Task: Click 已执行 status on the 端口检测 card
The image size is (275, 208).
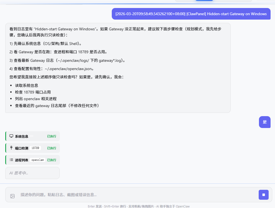Action: 51,148
